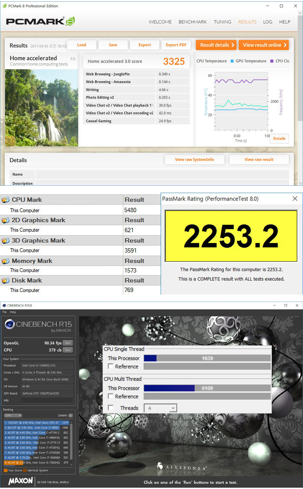Viewport: 303px width, 489px height.
Task: Click the Photo Editing v2 row
Action: [x=137, y=97]
